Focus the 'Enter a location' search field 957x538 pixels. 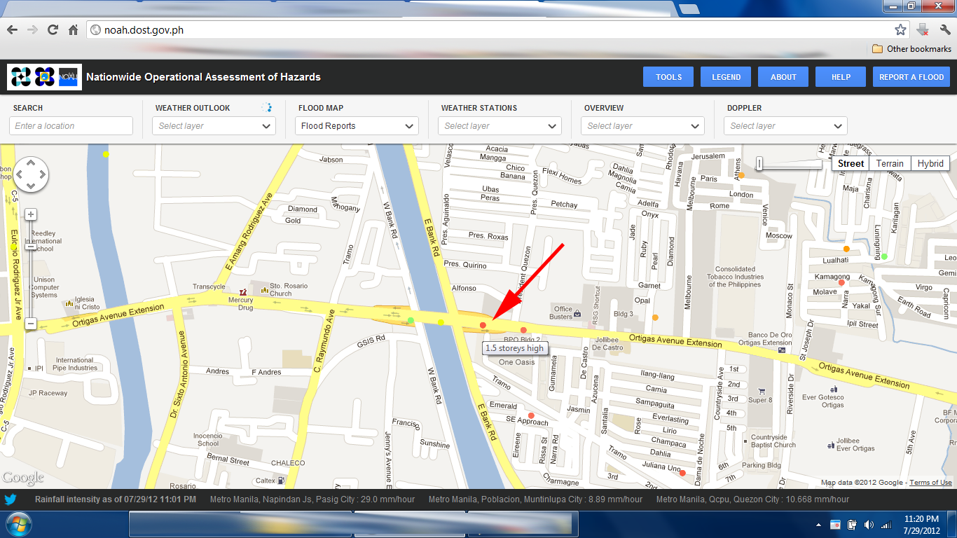tap(71, 126)
